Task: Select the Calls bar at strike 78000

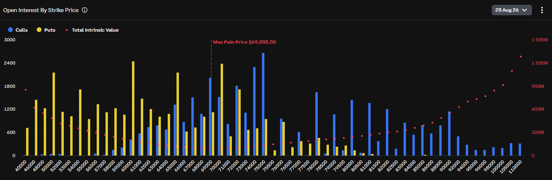Action: (x=317, y=124)
